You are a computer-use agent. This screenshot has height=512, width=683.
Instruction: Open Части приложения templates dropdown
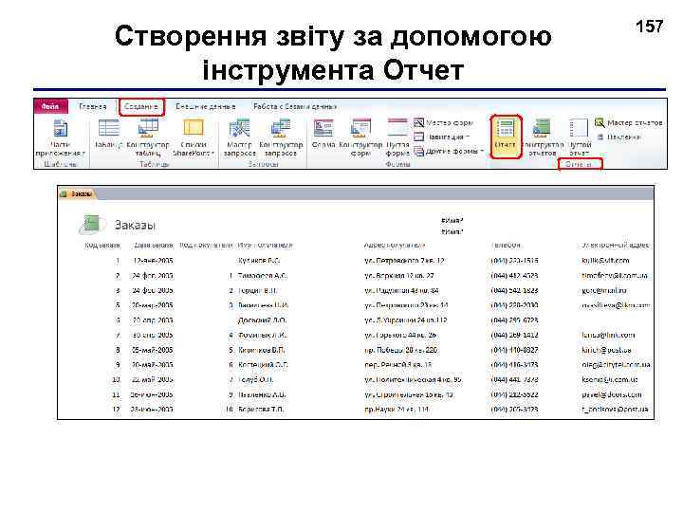click(60, 138)
